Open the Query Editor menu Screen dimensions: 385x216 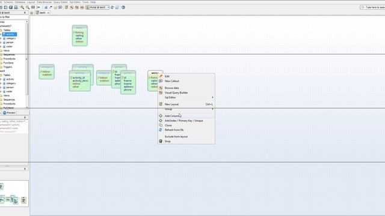61,2
